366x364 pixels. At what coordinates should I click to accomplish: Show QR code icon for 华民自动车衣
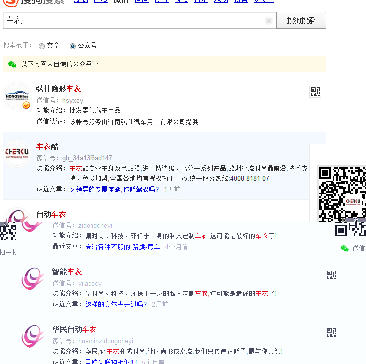point(331,332)
